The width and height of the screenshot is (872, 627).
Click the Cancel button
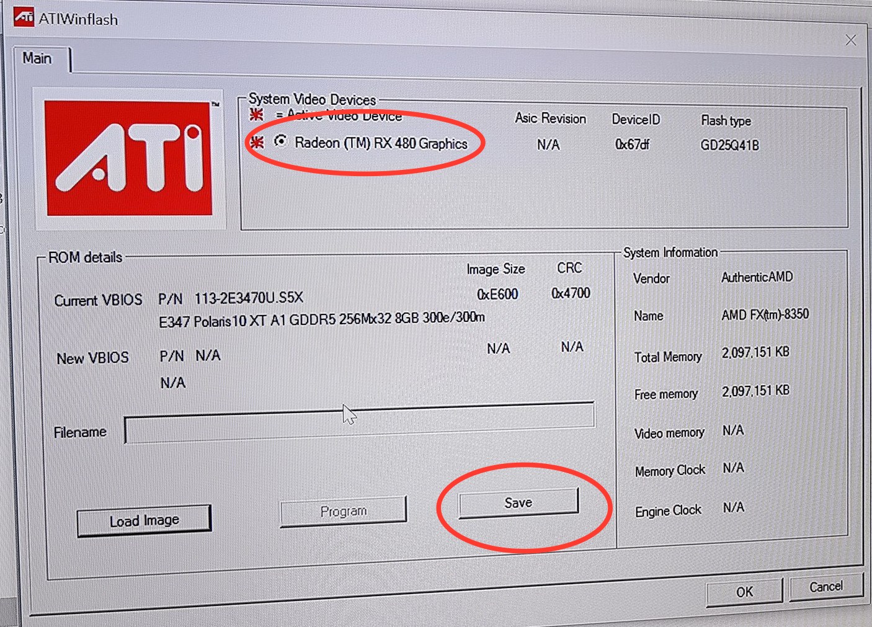pyautogui.click(x=825, y=586)
